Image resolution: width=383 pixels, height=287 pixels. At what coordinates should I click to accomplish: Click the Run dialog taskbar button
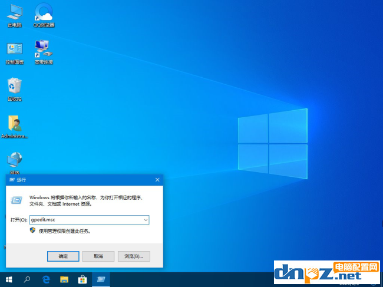tap(101, 279)
